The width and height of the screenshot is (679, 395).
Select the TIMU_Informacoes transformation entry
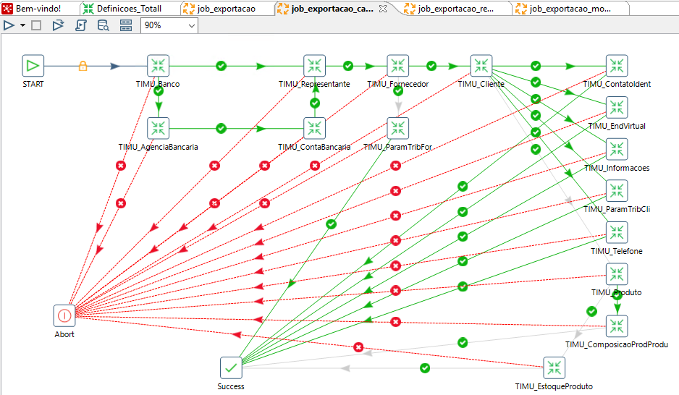617,149
